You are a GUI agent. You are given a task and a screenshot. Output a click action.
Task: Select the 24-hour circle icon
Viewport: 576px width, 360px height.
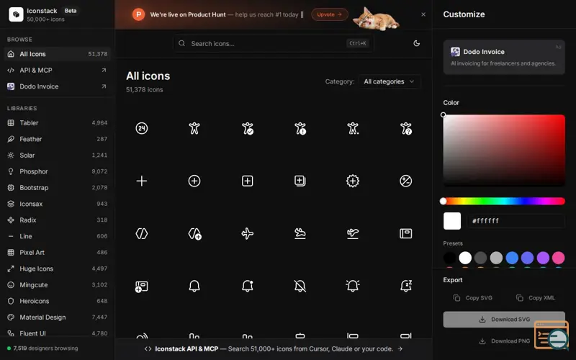(x=141, y=128)
